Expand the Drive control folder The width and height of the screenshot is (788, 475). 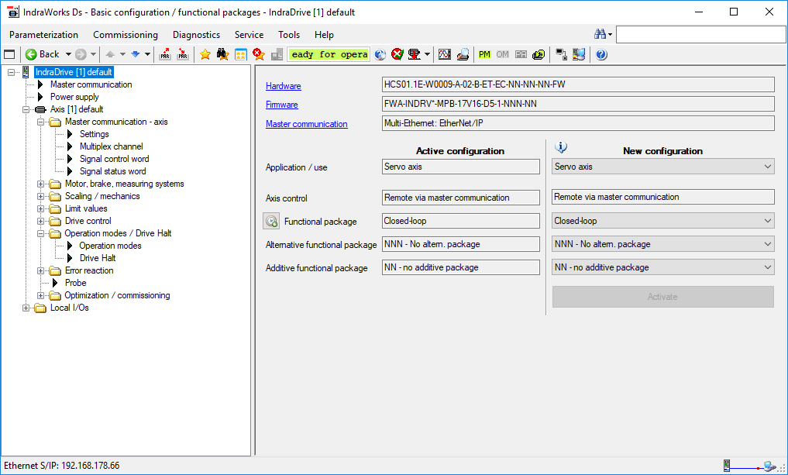tap(41, 221)
